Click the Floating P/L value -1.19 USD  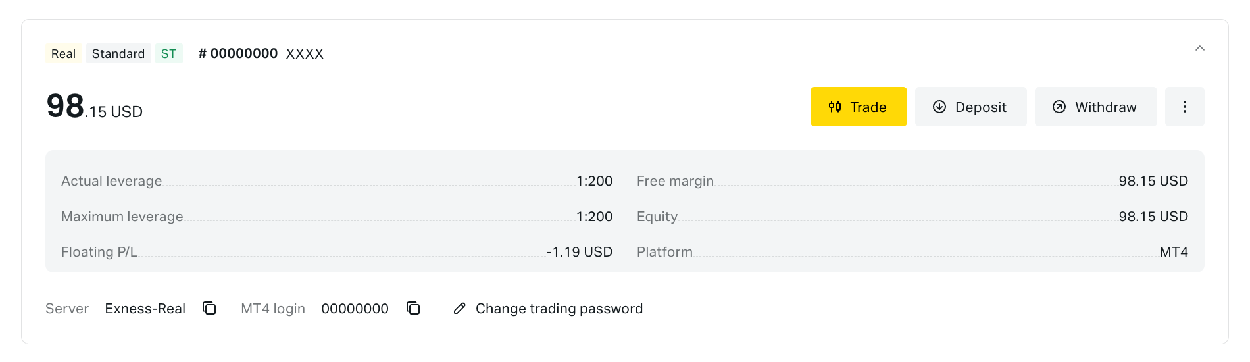(x=579, y=252)
